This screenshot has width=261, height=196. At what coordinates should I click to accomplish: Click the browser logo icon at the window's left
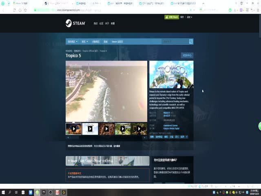point(3,3)
